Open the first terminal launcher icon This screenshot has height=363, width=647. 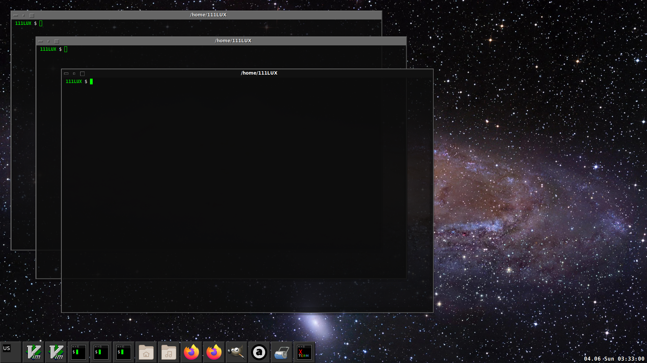pyautogui.click(x=79, y=352)
